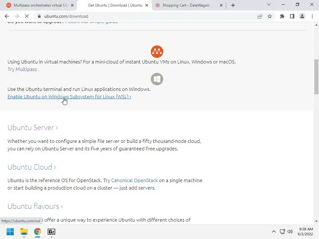
Task: Share this page via share icon
Action: tap(260, 16)
